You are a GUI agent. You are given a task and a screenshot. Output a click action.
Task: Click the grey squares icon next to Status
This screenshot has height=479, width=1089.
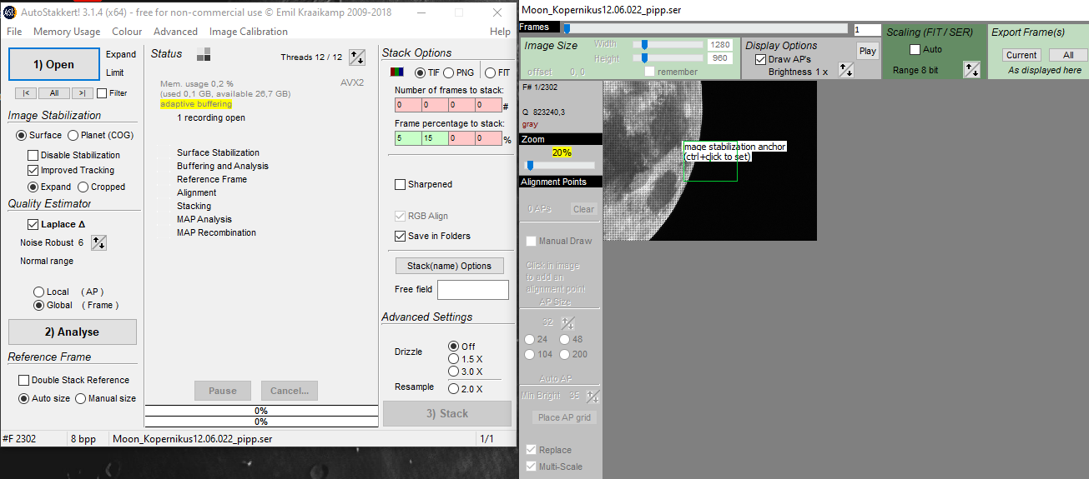(204, 54)
